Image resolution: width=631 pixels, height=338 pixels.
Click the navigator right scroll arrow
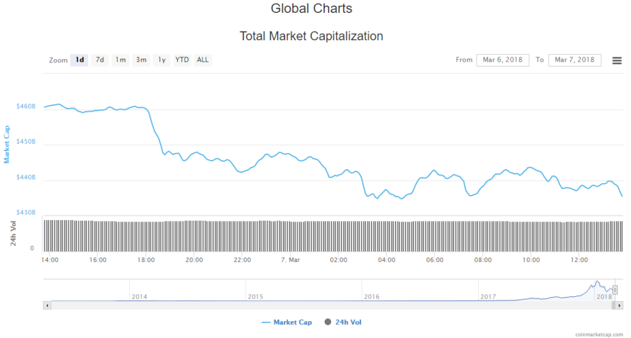point(620,305)
